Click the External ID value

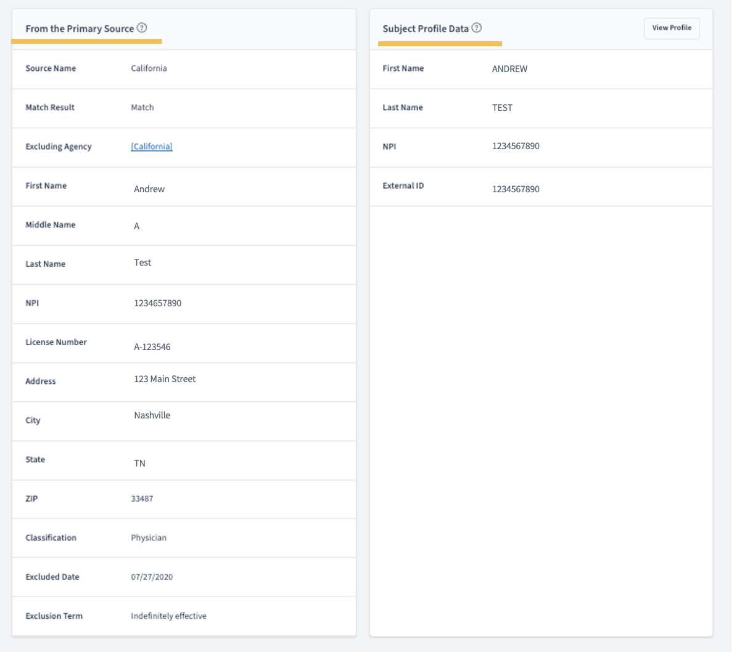pyautogui.click(x=516, y=189)
